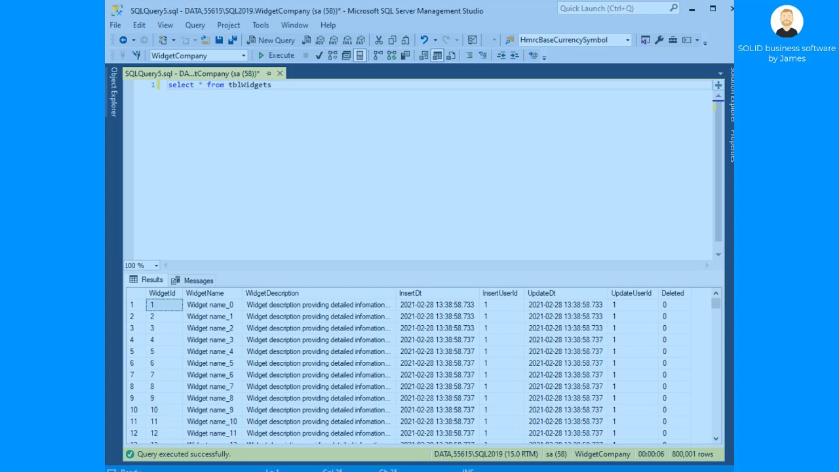Open the 100 % zoom dropdown

(157, 265)
